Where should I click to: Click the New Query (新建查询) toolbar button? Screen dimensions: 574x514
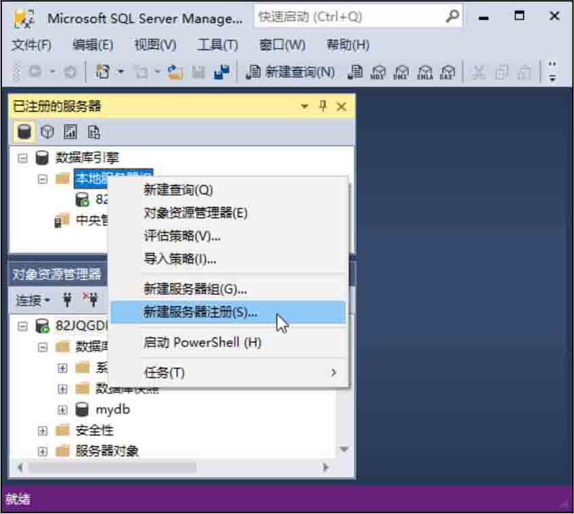coord(290,72)
